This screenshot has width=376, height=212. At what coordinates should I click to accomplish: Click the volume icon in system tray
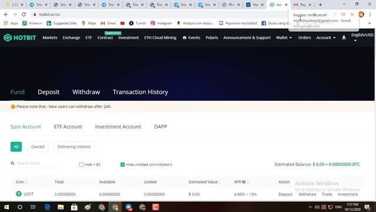click(x=317, y=207)
